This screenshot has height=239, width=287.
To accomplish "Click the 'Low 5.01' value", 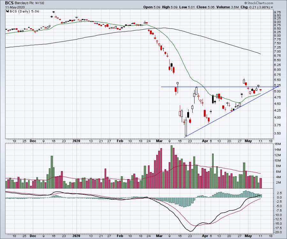I will tap(187, 7).
